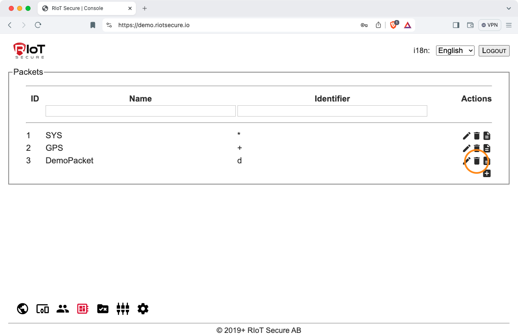Open the document icon for GPS packet
This screenshot has height=335, width=518.
point(487,148)
